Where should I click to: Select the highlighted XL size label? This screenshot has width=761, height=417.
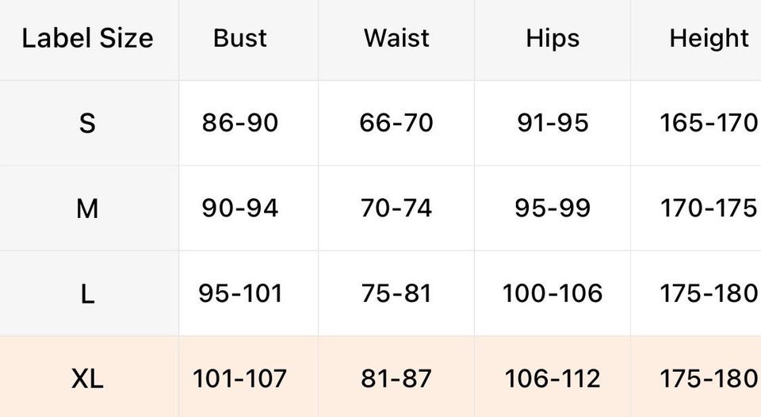pyautogui.click(x=87, y=379)
